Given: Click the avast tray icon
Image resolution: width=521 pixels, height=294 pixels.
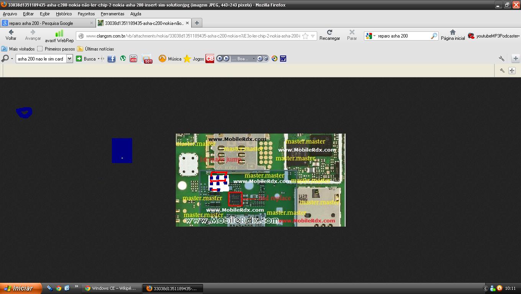Looking at the screenshot, I should point(500,288).
